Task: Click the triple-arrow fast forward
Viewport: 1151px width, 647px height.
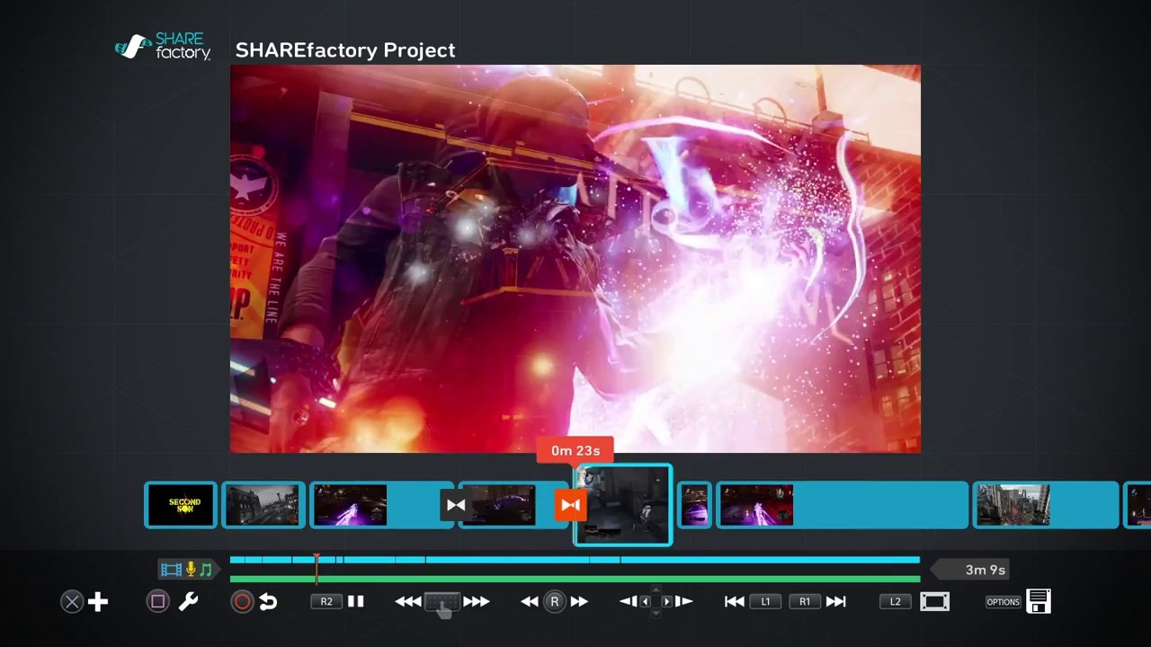Action: tap(477, 602)
